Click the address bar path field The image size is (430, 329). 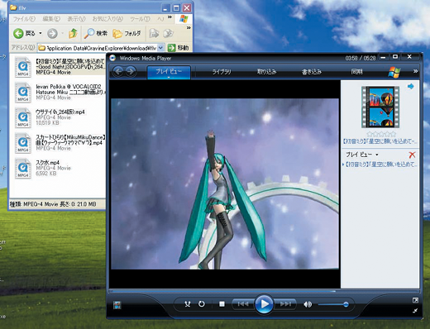click(x=98, y=48)
